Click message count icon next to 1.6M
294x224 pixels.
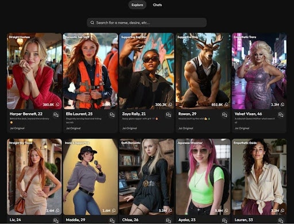click(x=114, y=210)
